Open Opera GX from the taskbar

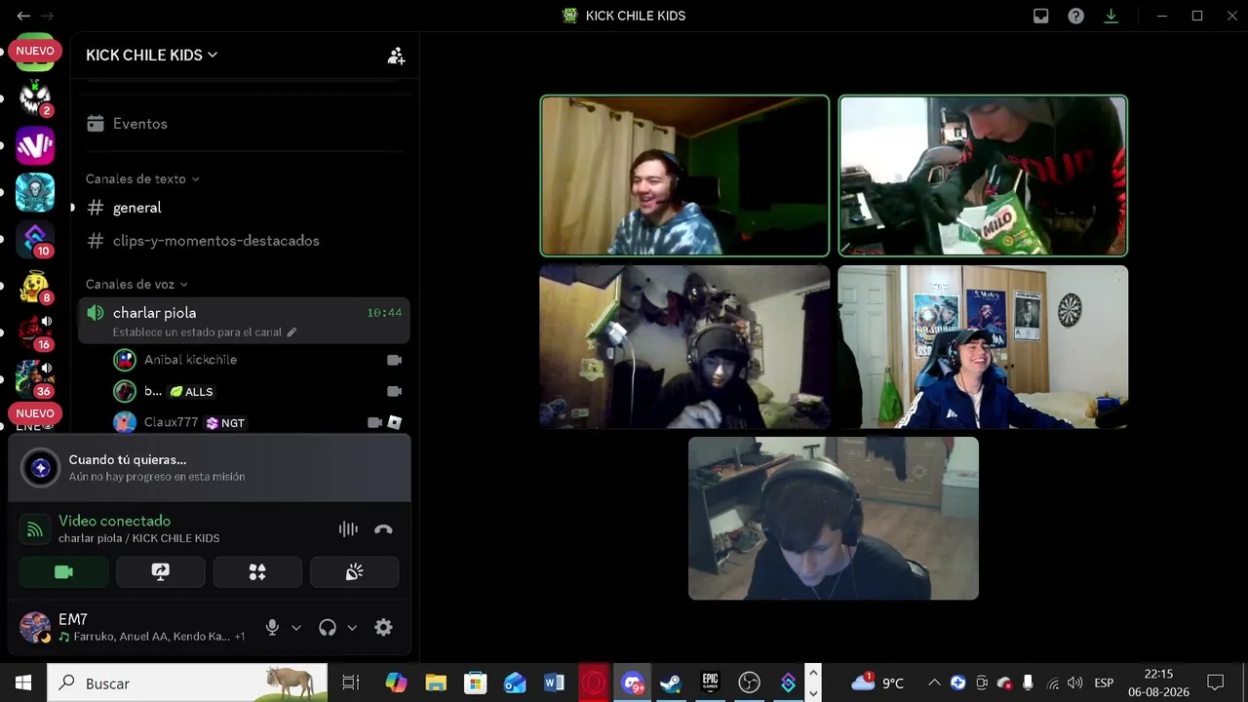pos(593,682)
